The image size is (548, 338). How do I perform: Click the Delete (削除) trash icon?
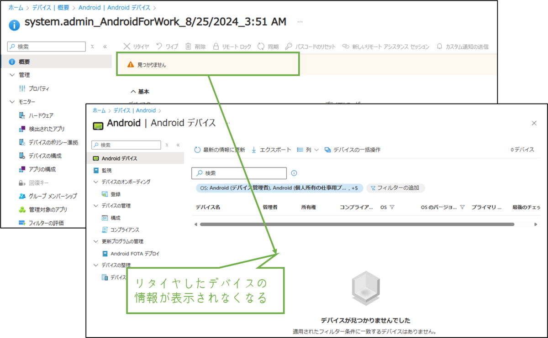point(188,47)
